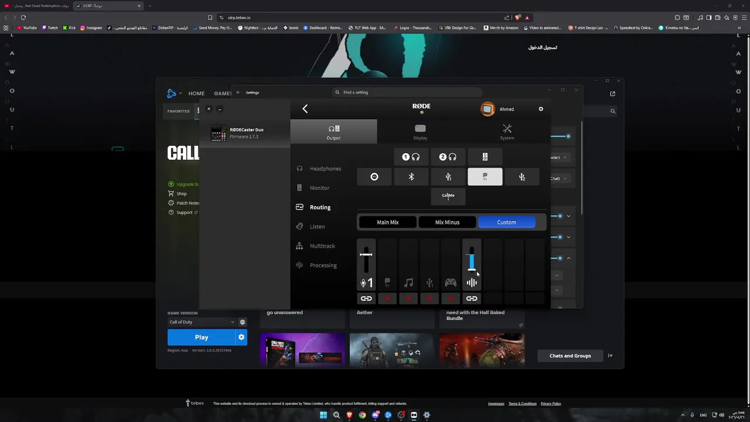Click the Terms & Conditions footer link
This screenshot has width=750, height=422.
(x=523, y=404)
